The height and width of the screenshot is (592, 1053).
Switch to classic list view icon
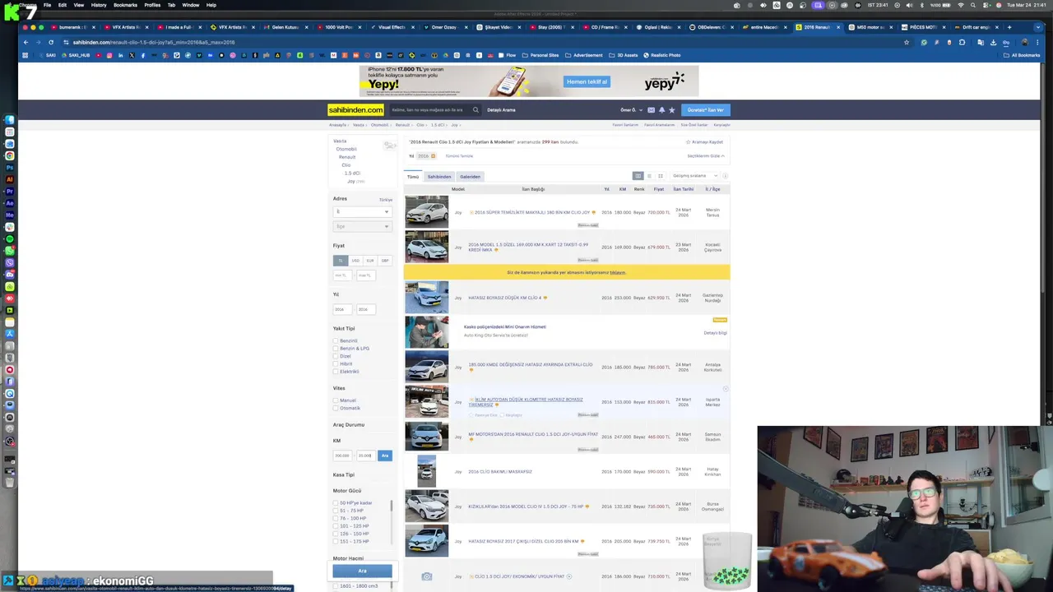[638, 176]
